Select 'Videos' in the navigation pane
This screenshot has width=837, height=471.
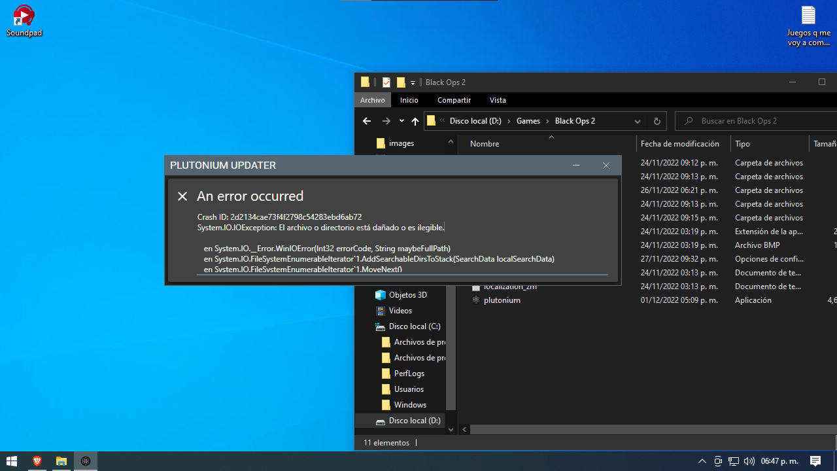click(400, 311)
